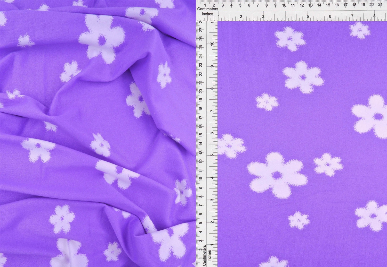Click the 10 inch mark on vertical ruler
The height and width of the screenshot is (267, 387).
[212, 44]
